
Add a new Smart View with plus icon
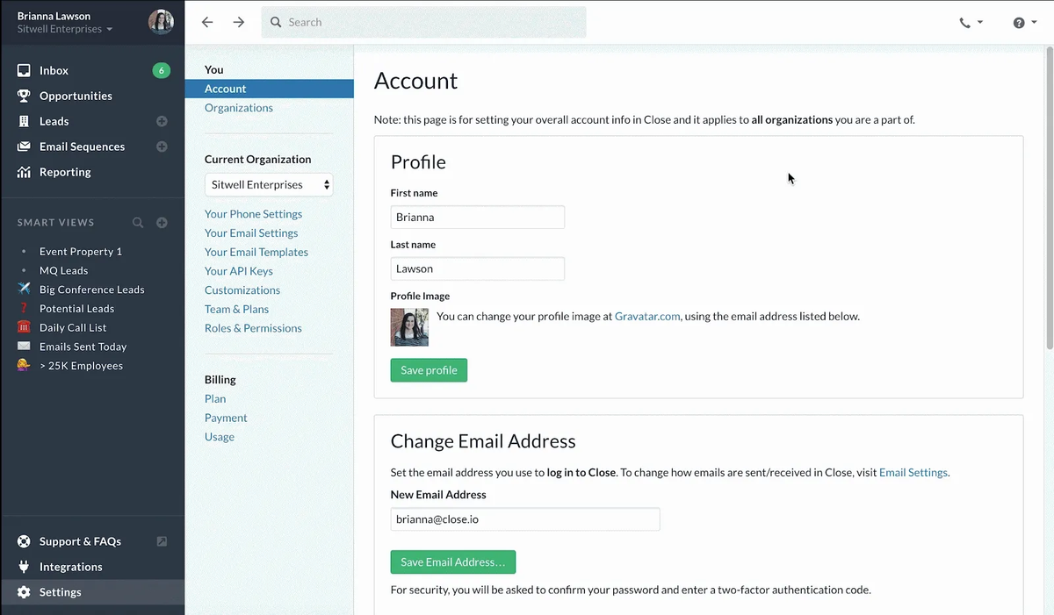point(162,223)
